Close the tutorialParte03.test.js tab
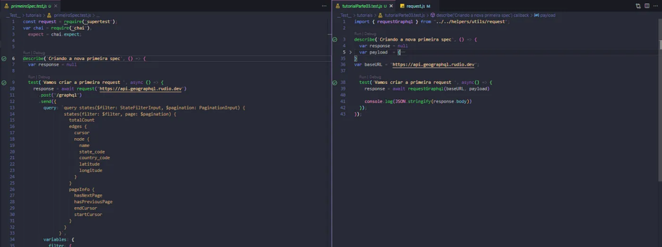 click(x=391, y=6)
